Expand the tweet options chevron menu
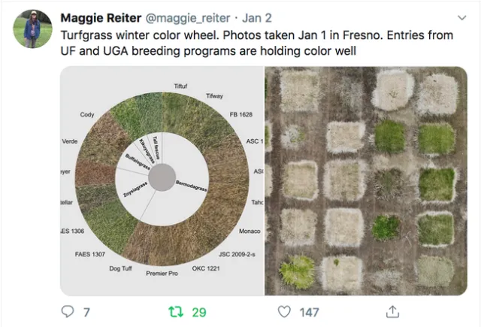481x327 pixels. point(461,17)
